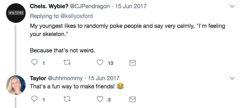
Task: Open @kellyoxford in the replying-to line
Action: (77, 16)
